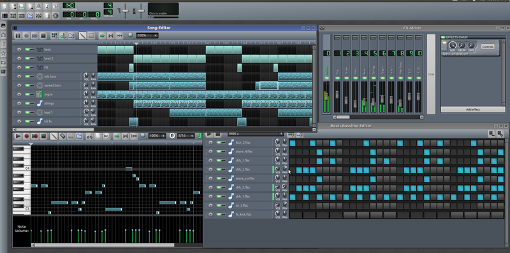The width and height of the screenshot is (510, 253).
Task: Show the FX-Mixer via faders toolbar icon
Action: pos(38,15)
